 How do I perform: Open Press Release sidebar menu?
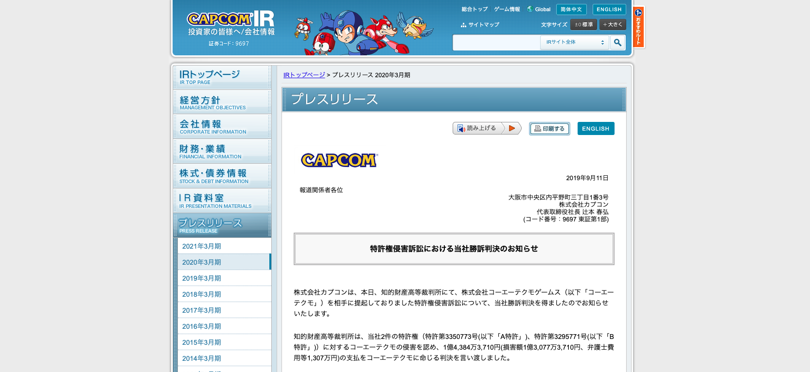tap(222, 226)
